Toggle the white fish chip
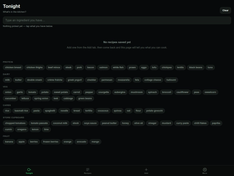Image resolution: width=234 pixels, height=176 pixels. click(118, 67)
